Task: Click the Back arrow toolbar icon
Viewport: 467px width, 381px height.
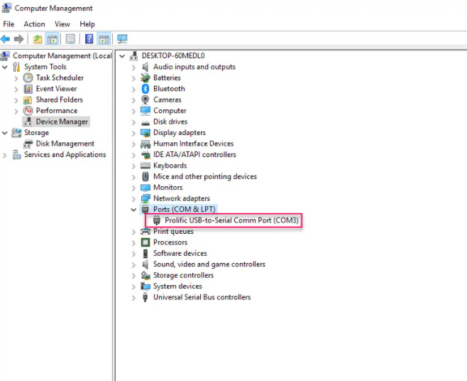Action: point(6,39)
